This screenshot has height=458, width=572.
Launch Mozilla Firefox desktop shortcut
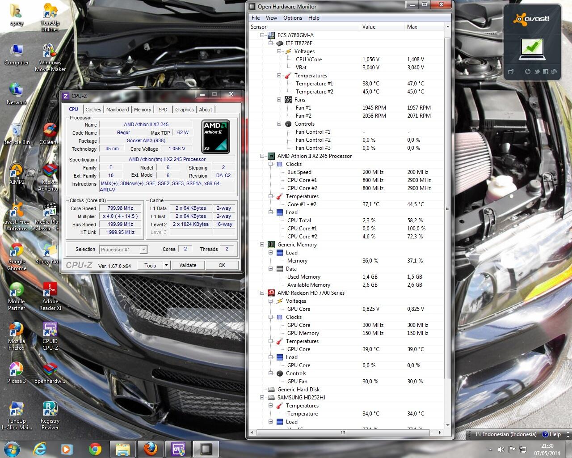click(x=17, y=336)
